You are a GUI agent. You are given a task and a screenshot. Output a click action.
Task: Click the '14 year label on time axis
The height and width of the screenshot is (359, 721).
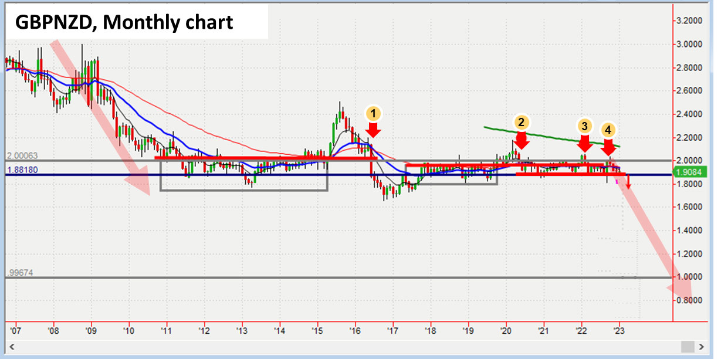279,330
